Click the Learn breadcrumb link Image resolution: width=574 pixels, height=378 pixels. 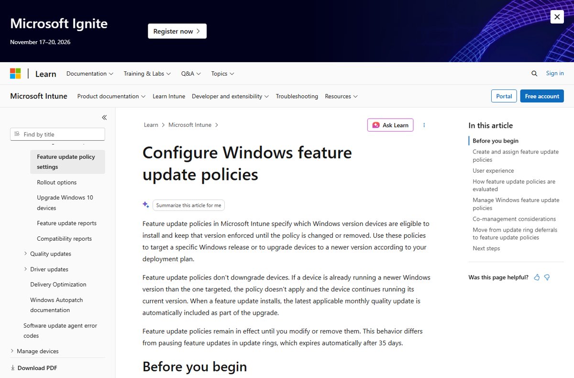pyautogui.click(x=151, y=125)
